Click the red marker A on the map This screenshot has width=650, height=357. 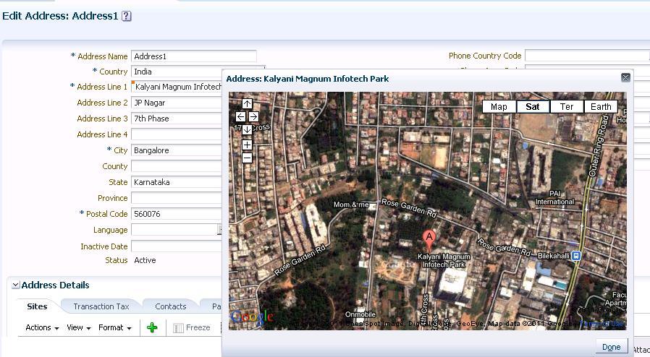pyautogui.click(x=429, y=240)
